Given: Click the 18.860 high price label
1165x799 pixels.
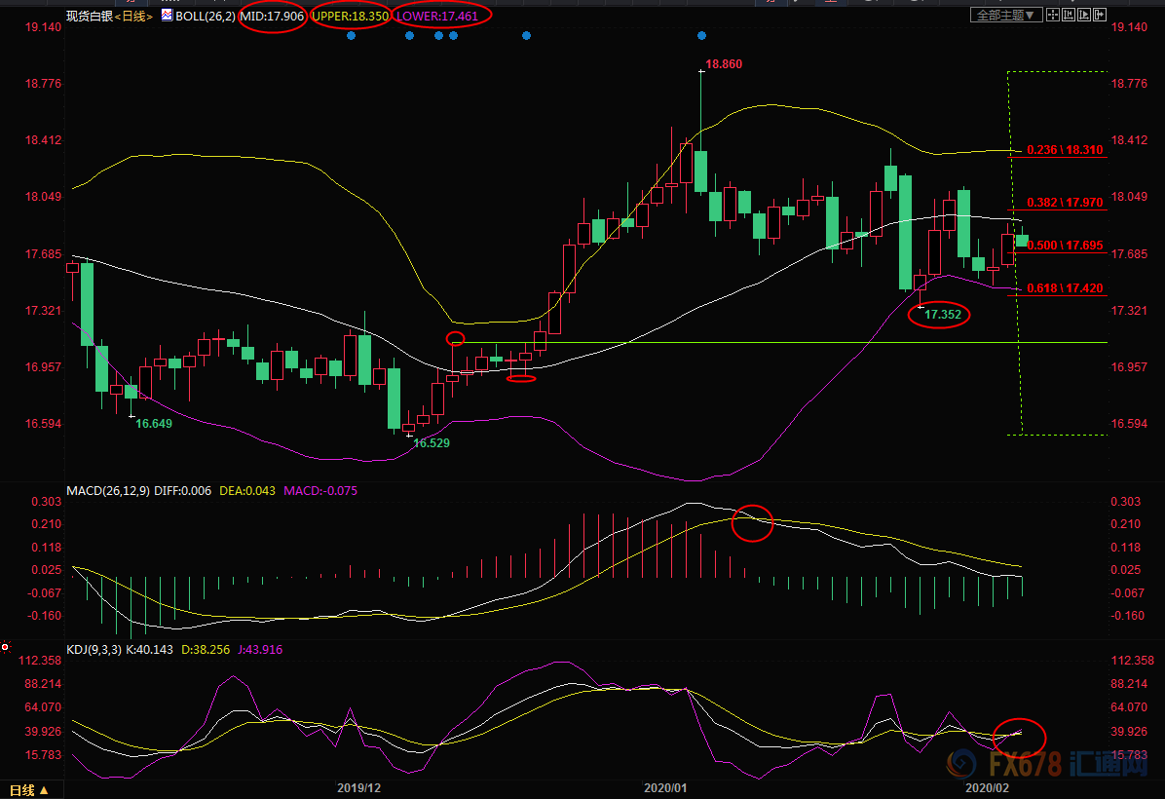Looking at the screenshot, I should coord(724,63).
